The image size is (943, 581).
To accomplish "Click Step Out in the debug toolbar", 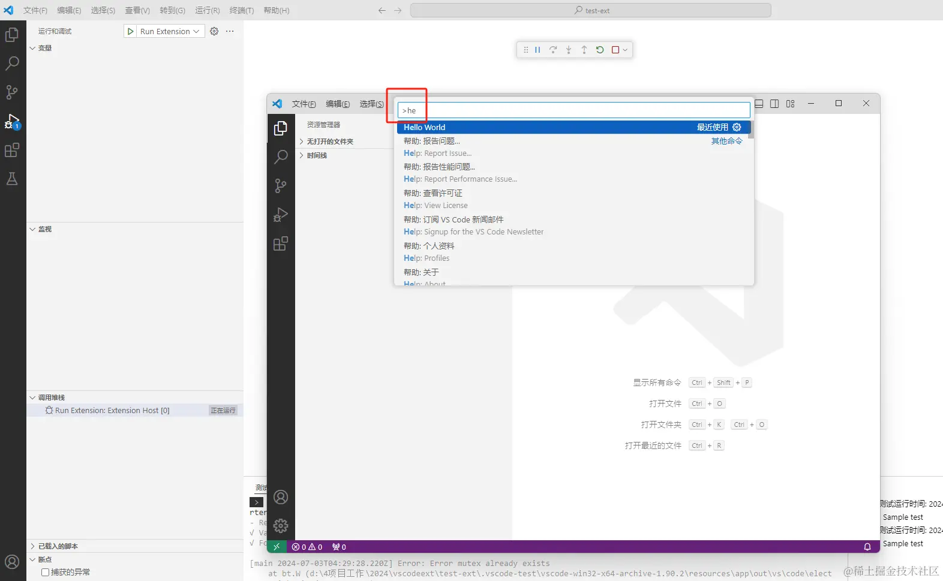I will pos(584,50).
